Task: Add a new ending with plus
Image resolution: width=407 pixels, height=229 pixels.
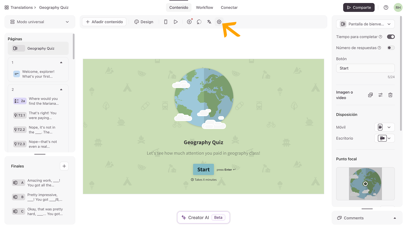Action: [x=64, y=166]
